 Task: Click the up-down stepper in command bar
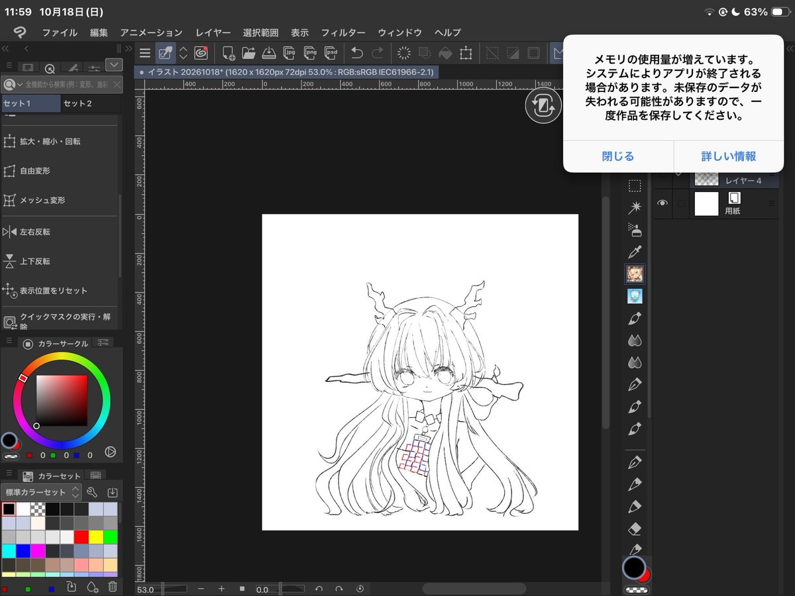184,53
